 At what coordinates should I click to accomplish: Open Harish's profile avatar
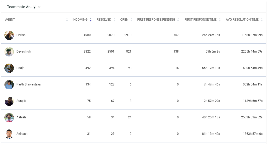point(9,35)
